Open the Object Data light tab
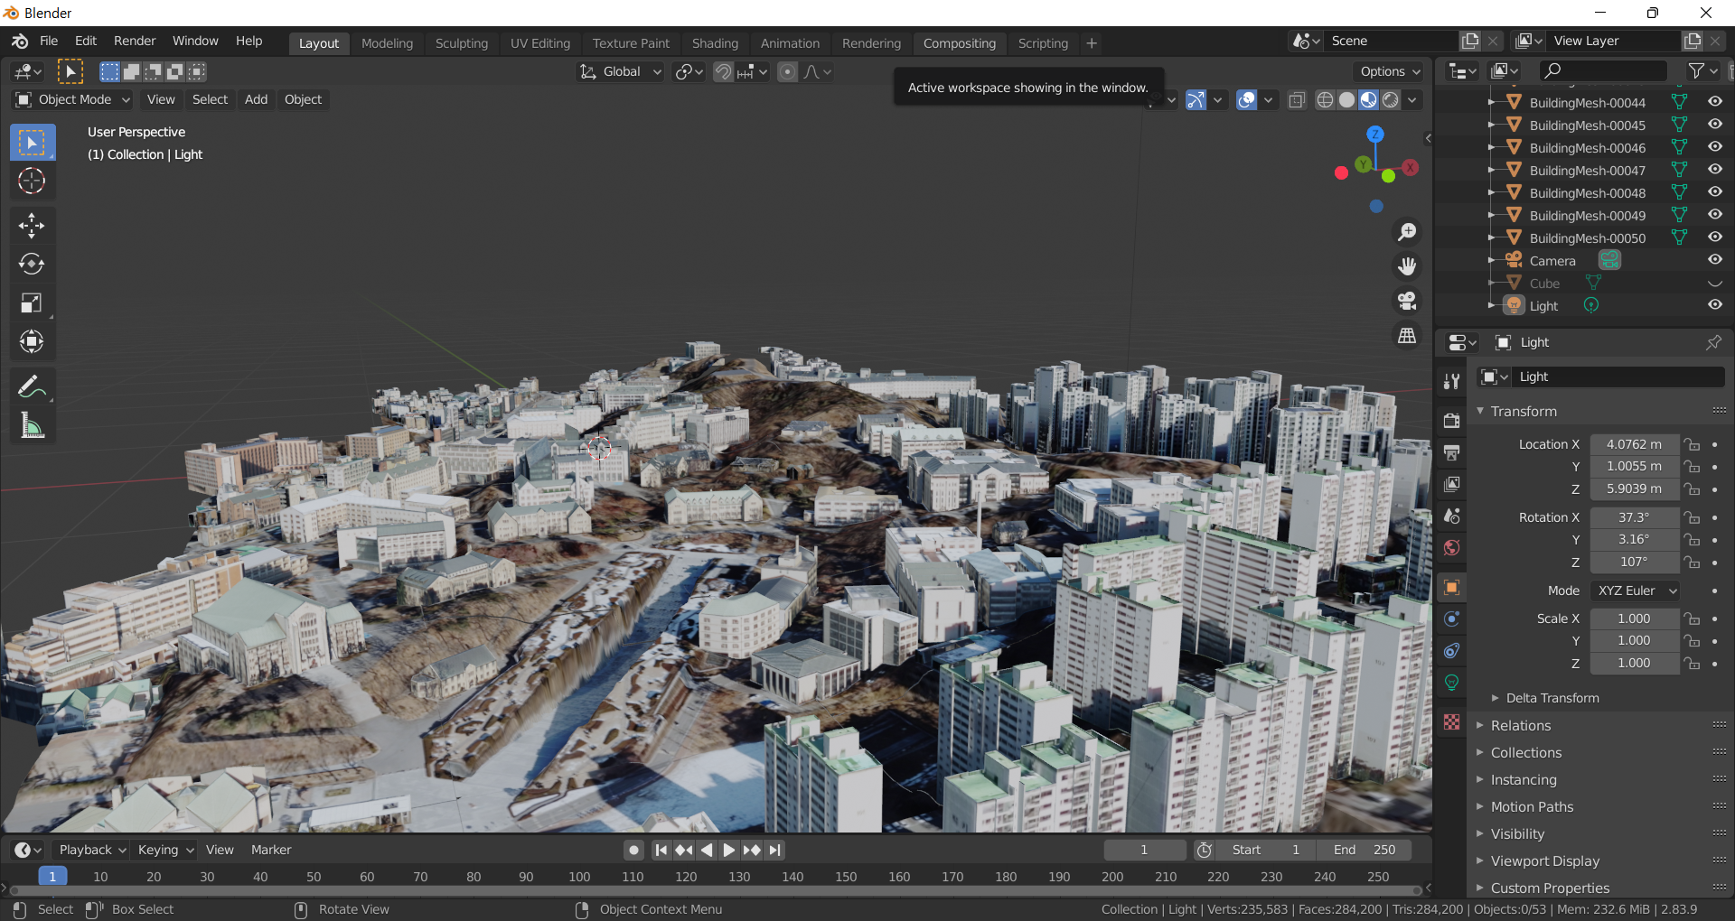 tap(1452, 683)
